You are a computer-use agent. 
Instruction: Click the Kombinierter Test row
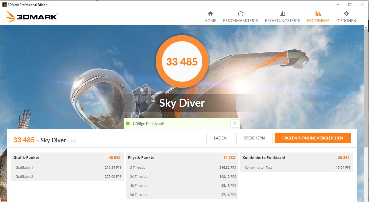[x=296, y=168]
